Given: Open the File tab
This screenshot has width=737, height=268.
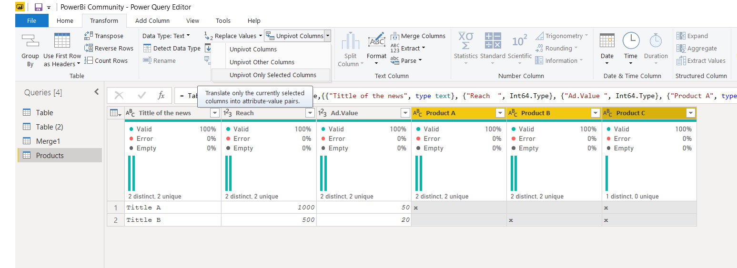Looking at the screenshot, I should click(x=32, y=20).
